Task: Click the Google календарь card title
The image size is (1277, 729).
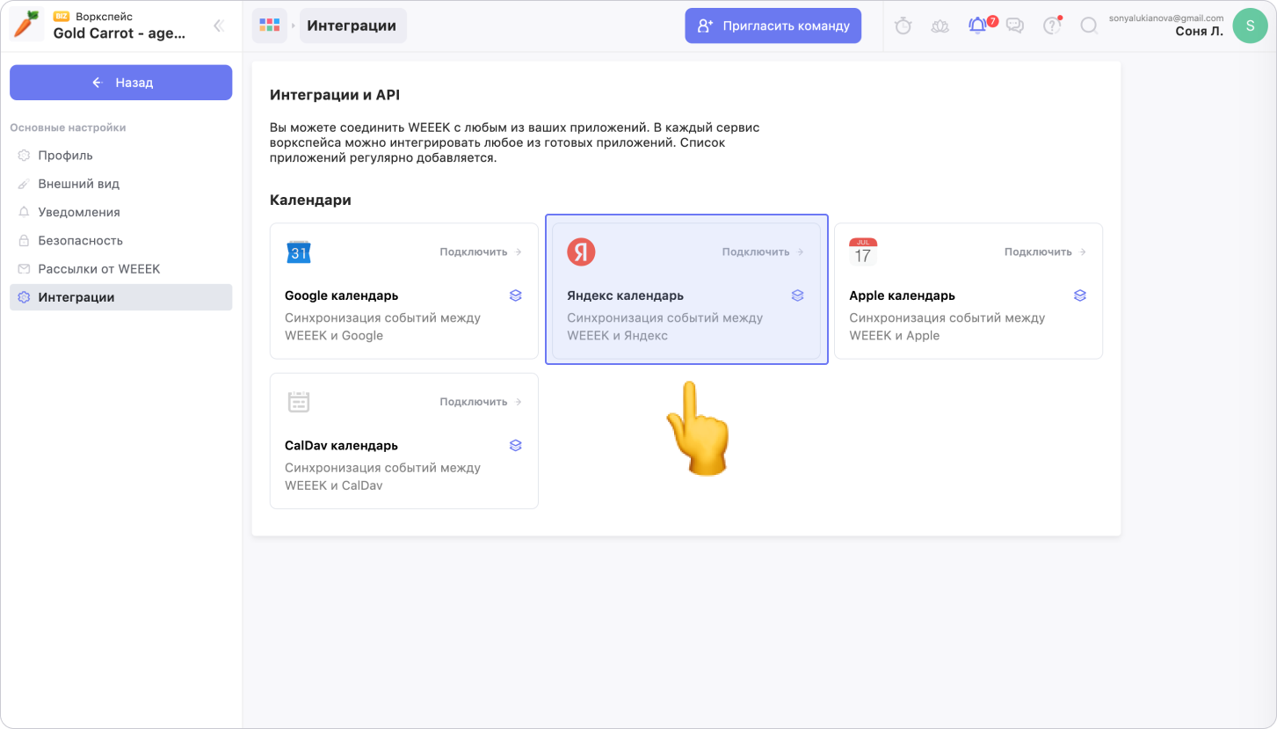Action: (x=341, y=295)
